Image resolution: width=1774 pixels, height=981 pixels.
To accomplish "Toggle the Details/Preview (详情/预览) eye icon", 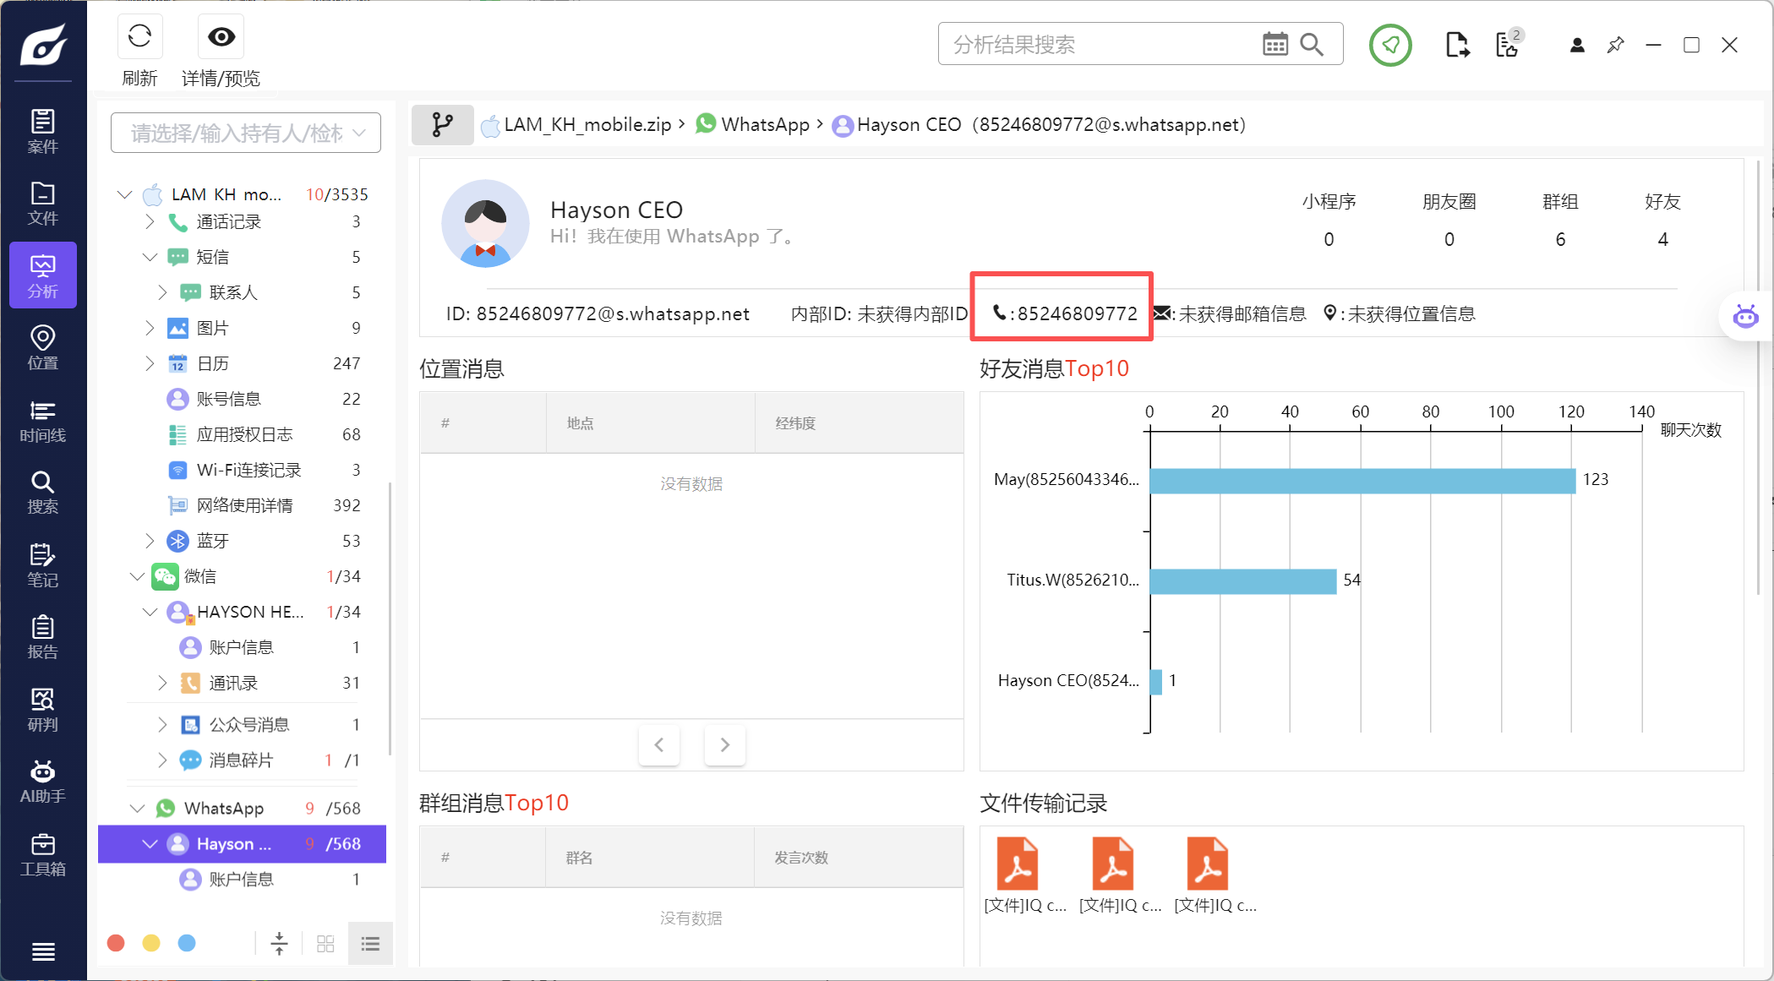I will (x=221, y=36).
